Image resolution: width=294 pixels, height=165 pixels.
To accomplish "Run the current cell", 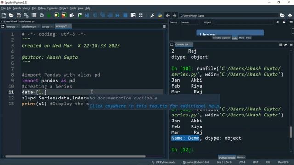I will point(57,15).
